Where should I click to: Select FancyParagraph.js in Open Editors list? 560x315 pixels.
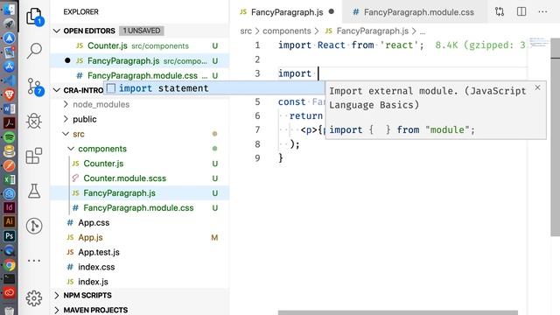click(x=140, y=60)
